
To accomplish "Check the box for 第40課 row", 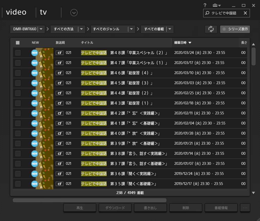I will tap(18, 133).
